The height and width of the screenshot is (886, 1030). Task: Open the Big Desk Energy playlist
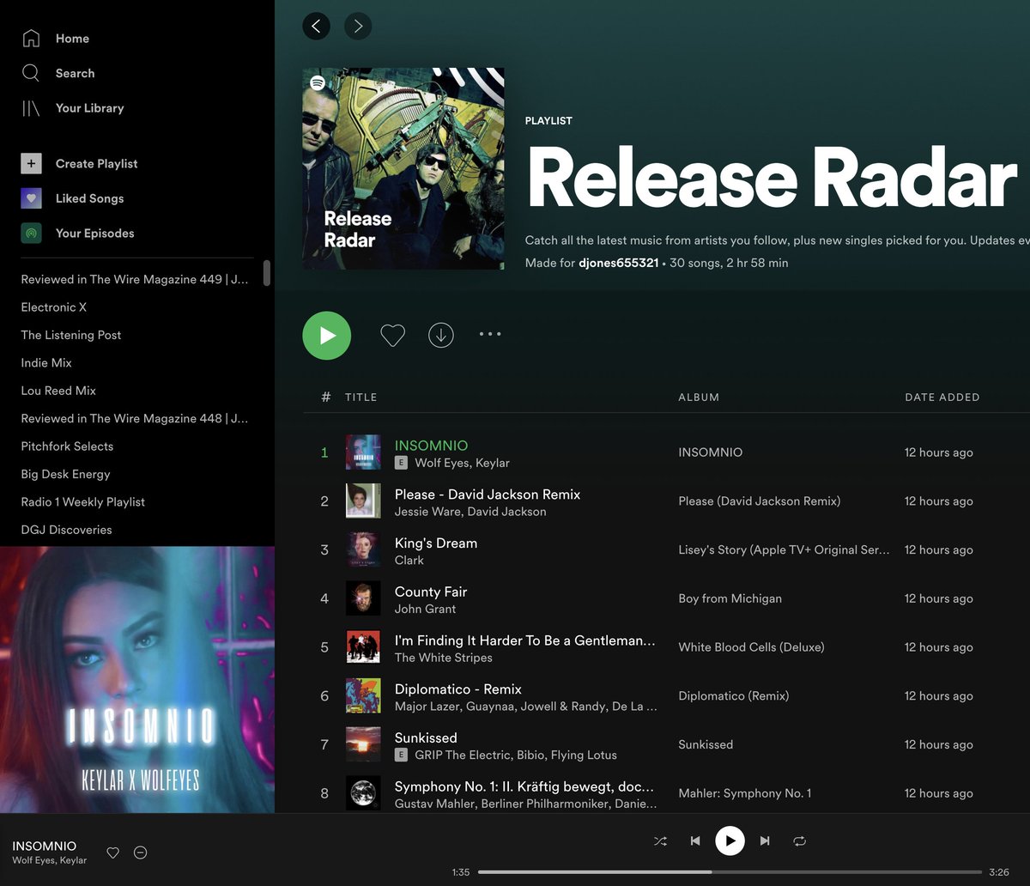(65, 474)
